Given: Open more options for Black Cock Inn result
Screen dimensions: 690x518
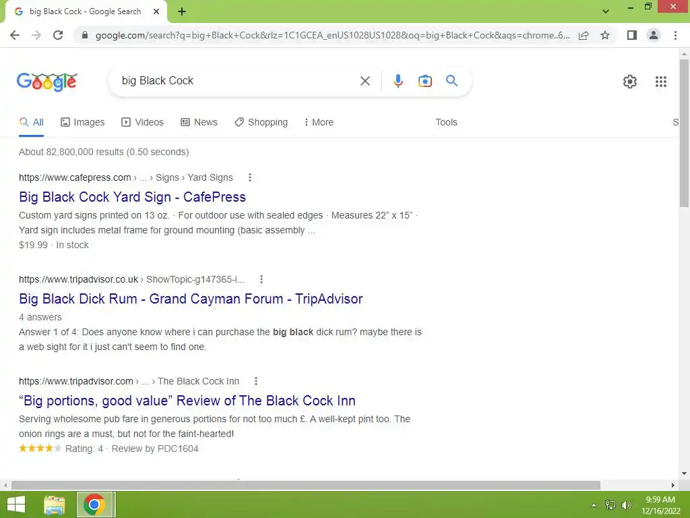Looking at the screenshot, I should [x=255, y=382].
